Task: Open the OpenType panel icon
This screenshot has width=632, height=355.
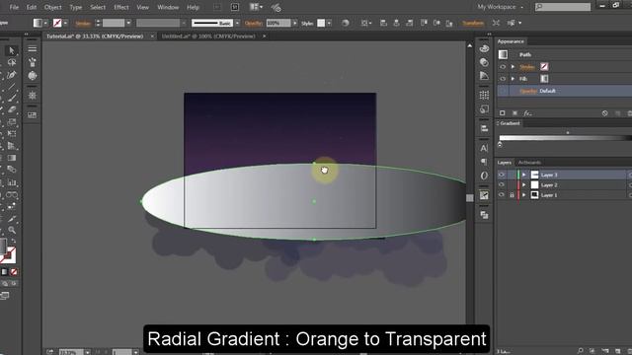Action: pos(484,176)
